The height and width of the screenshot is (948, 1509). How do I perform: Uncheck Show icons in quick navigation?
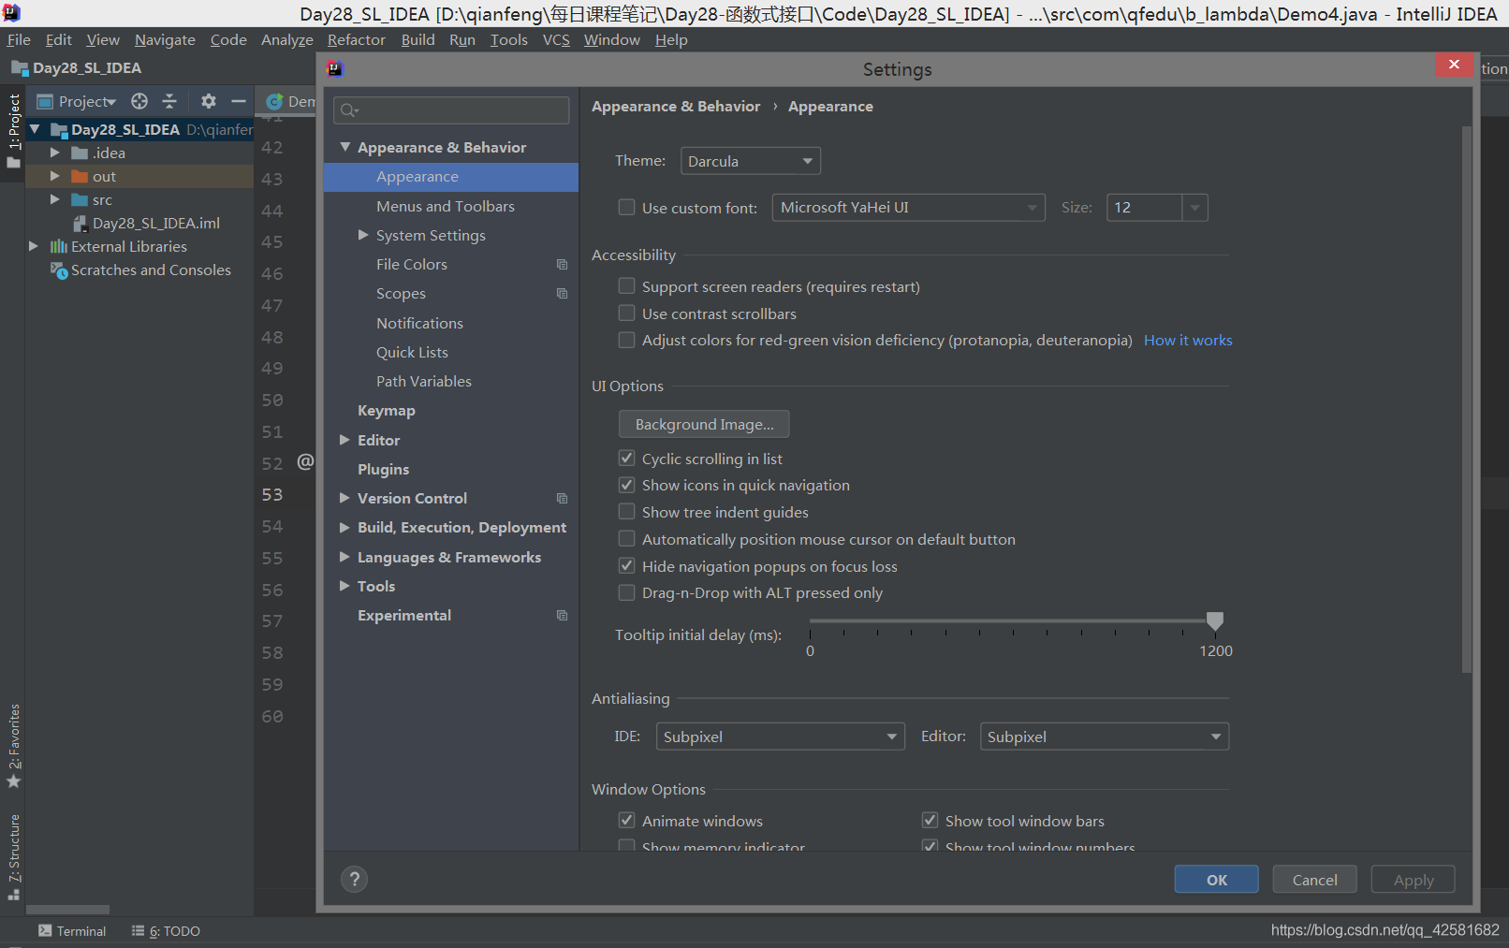[627, 486]
